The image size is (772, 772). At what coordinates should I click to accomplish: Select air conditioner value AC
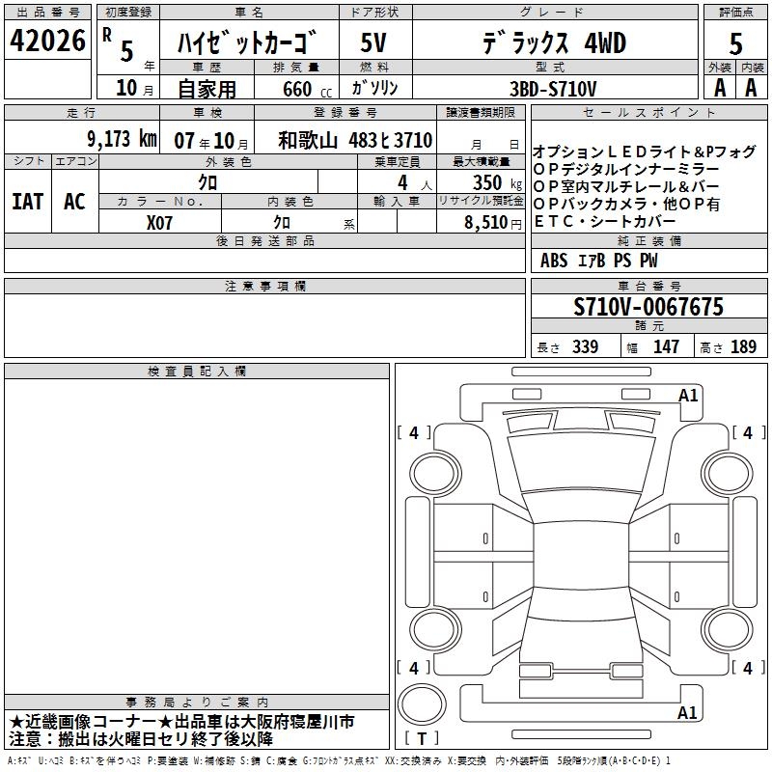pos(74,202)
